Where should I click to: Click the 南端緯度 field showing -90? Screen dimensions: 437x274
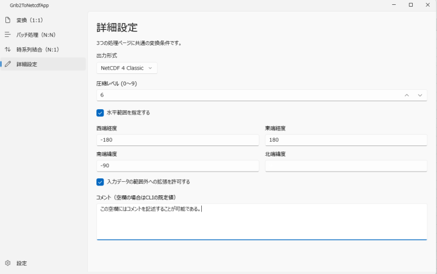tap(178, 166)
